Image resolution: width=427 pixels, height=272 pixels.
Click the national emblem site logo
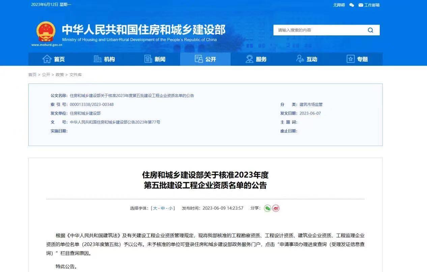tap(46, 31)
